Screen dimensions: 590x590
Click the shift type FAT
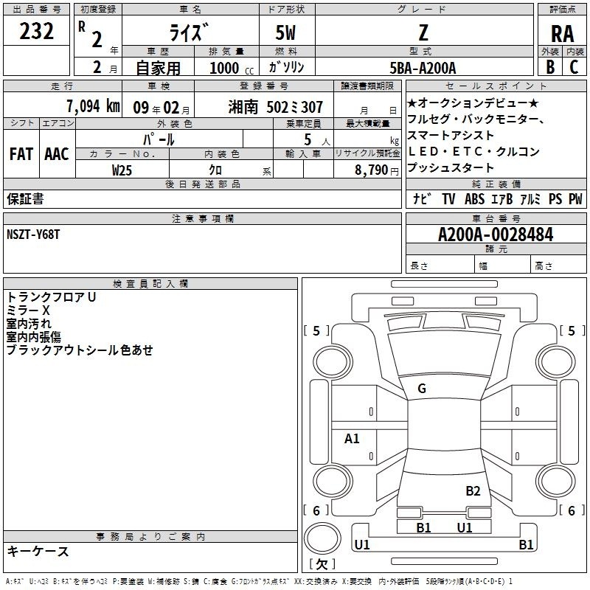coord(21,154)
